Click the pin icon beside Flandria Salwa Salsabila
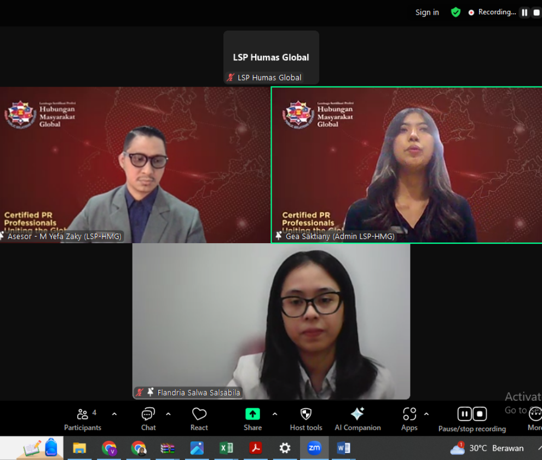 (151, 392)
